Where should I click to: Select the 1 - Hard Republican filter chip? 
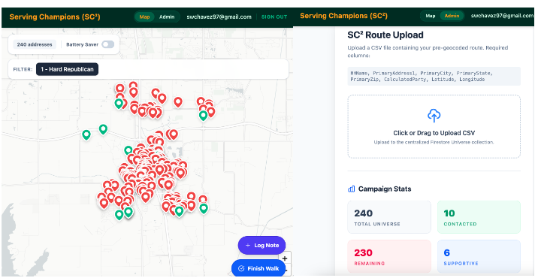click(x=67, y=69)
